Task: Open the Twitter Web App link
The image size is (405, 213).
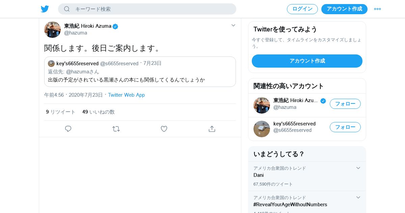Action: pos(126,95)
